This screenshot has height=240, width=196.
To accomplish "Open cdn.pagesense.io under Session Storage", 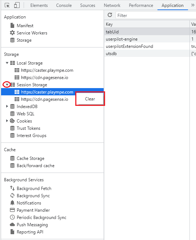I will [x=45, y=99].
